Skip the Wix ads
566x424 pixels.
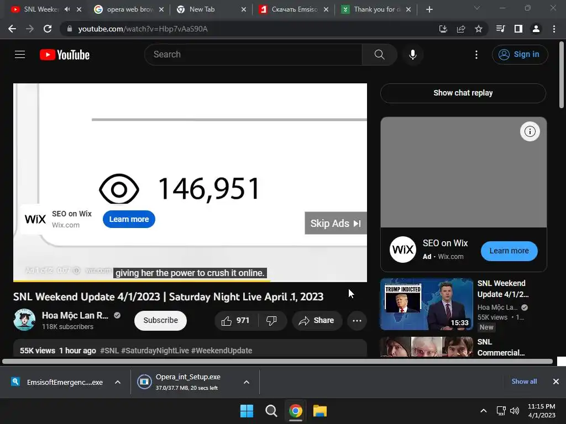coord(336,223)
